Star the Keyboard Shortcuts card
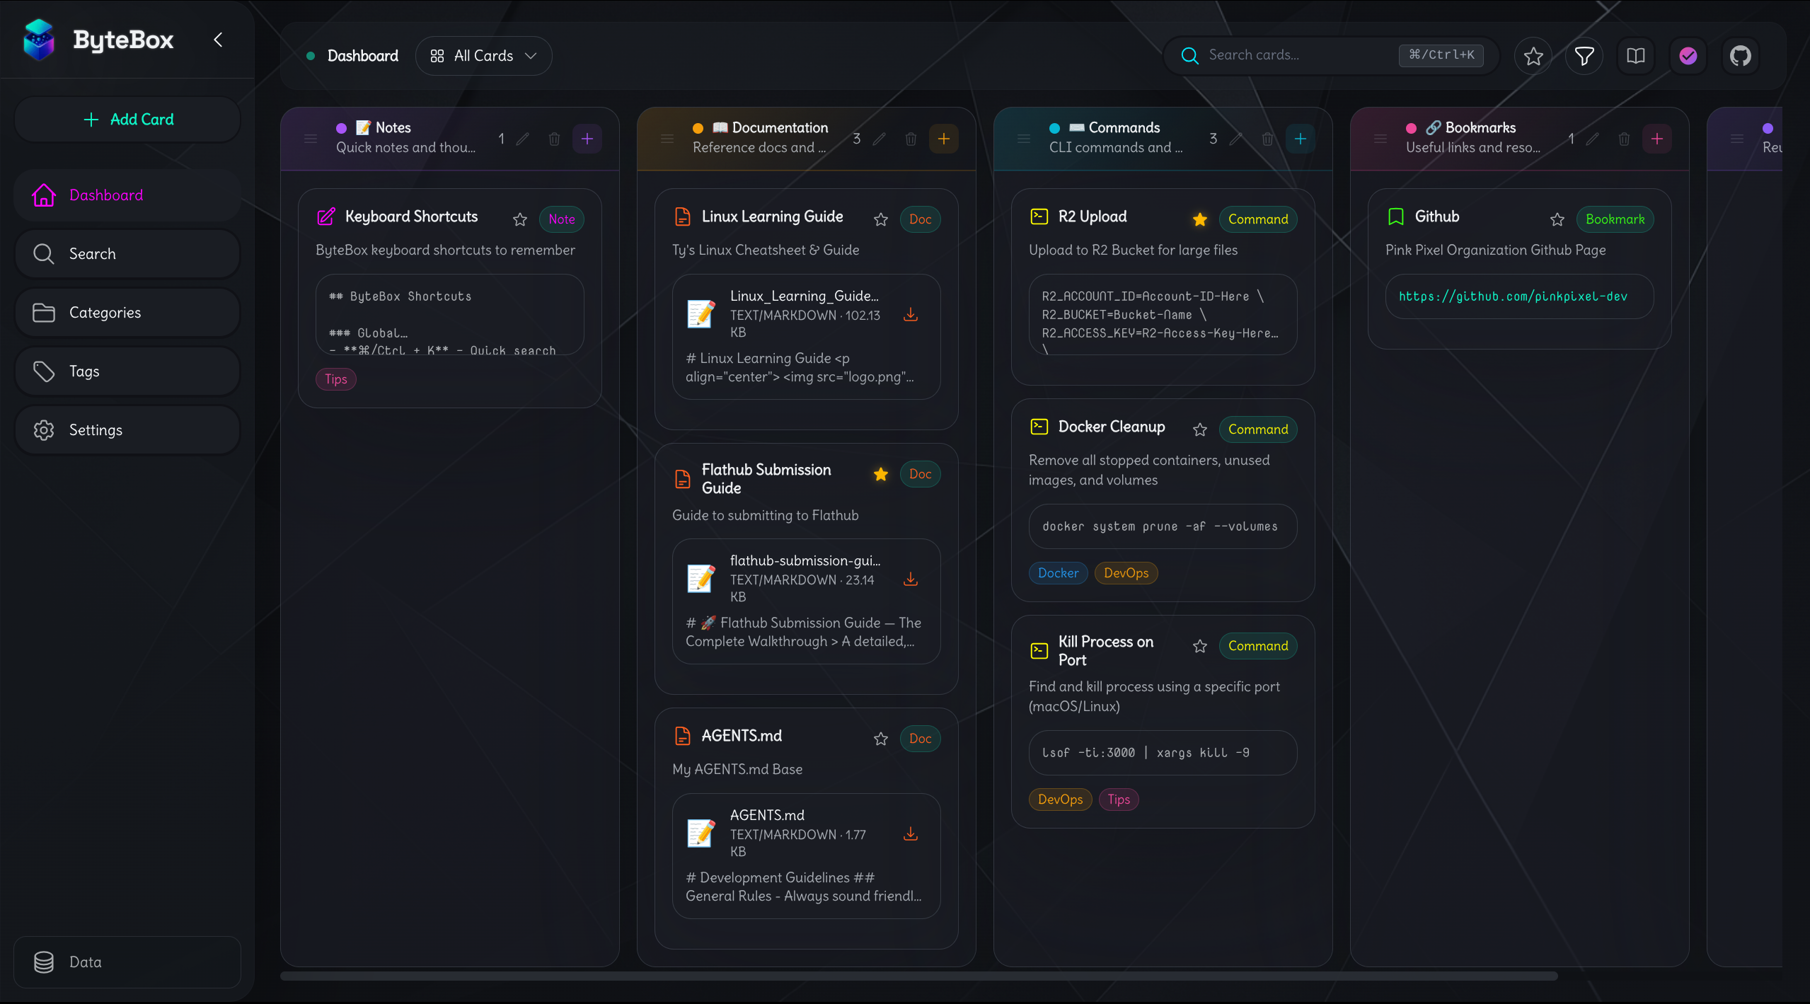Image resolution: width=1810 pixels, height=1004 pixels. click(x=520, y=219)
